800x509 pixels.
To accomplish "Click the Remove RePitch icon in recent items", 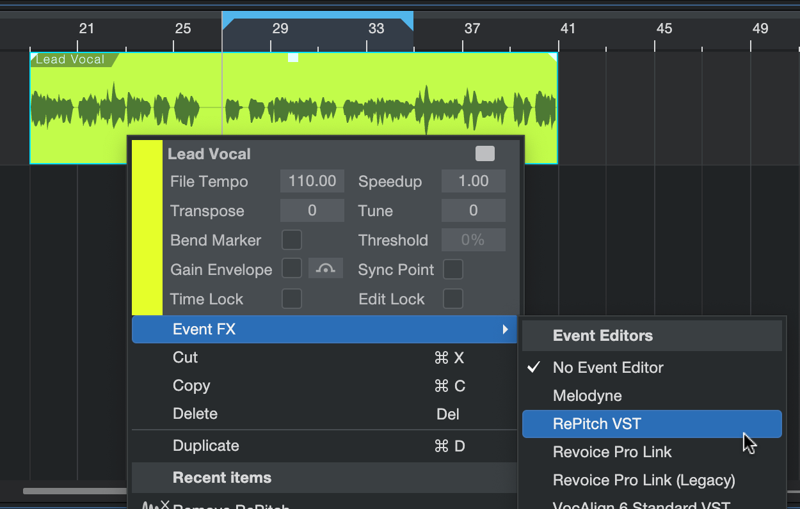I will pyautogui.click(x=156, y=505).
